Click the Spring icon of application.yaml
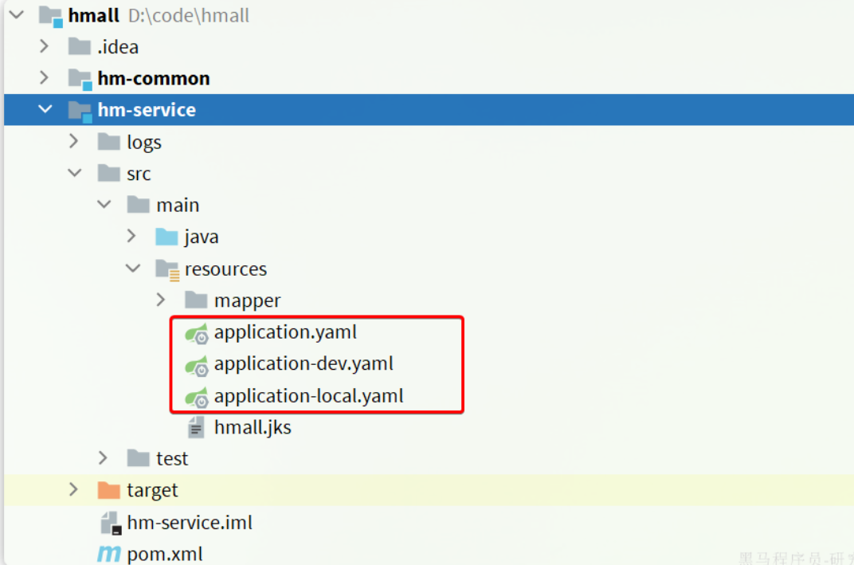The width and height of the screenshot is (854, 565). (197, 333)
